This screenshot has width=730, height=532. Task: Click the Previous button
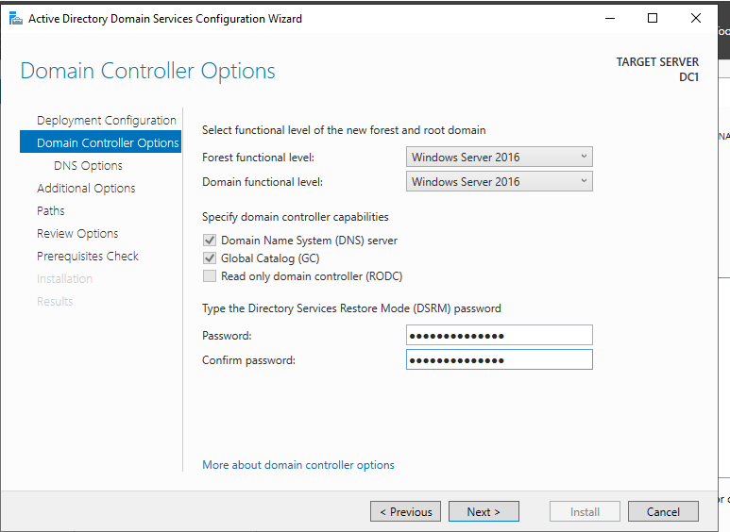[405, 511]
